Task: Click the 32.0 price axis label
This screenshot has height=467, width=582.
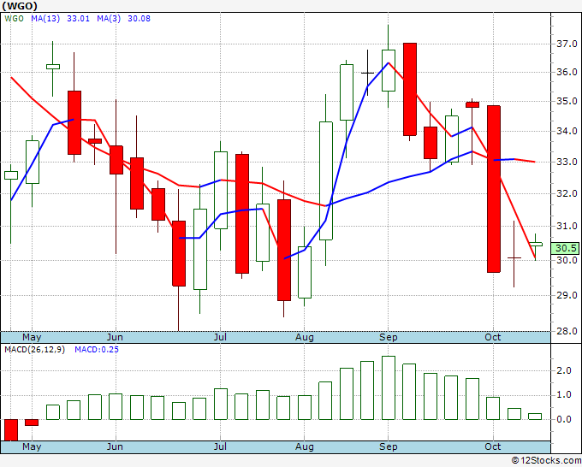Action: coord(567,193)
